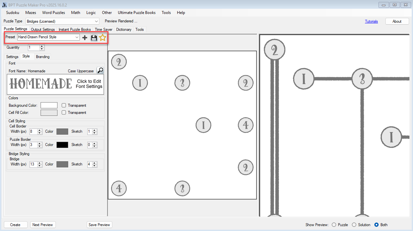413x231 pixels.
Task: Enable Transparent for the Background Color
Action: pyautogui.click(x=64, y=105)
